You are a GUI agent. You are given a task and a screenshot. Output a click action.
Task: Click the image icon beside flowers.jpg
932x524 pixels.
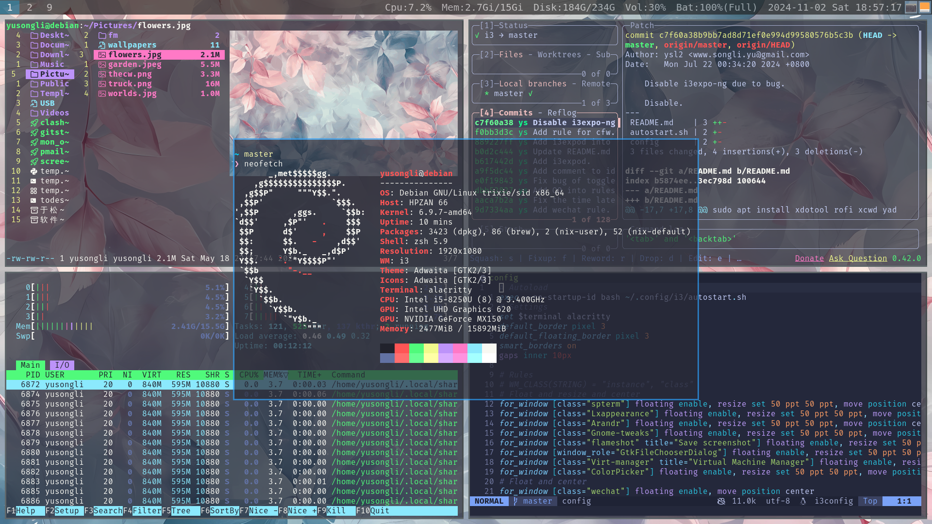102,55
